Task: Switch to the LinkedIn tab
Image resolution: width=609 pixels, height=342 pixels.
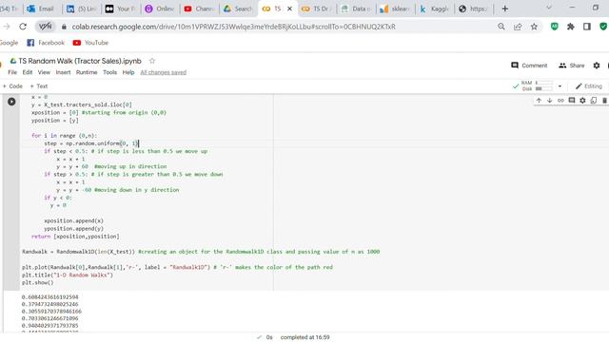Action: click(81, 9)
